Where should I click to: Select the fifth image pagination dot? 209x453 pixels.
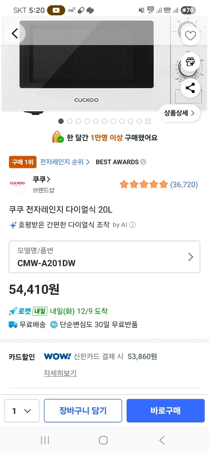click(x=96, y=121)
